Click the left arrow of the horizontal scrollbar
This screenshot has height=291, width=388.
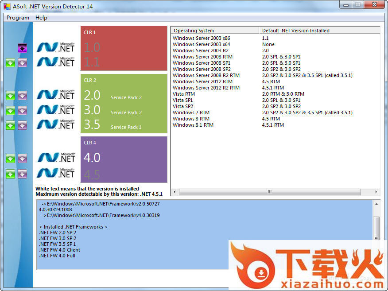(x=175, y=192)
